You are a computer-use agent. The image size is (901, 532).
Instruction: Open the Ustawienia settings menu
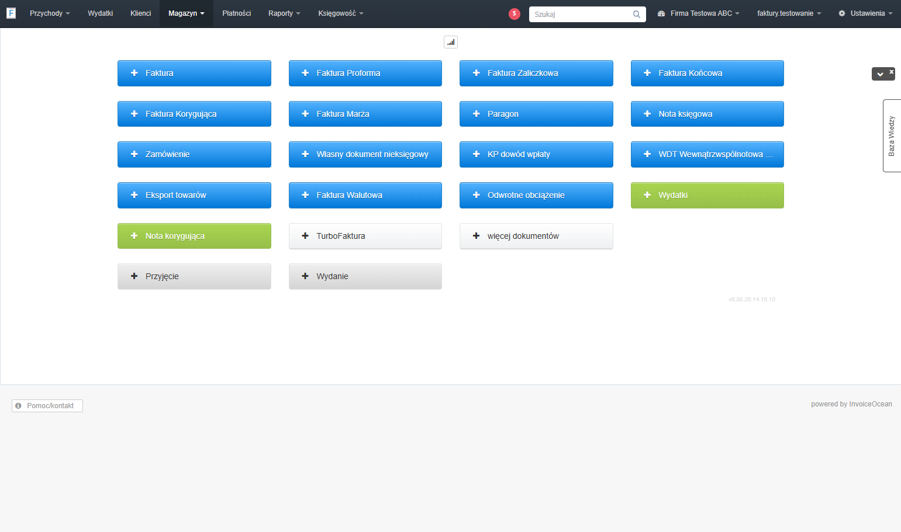point(866,13)
